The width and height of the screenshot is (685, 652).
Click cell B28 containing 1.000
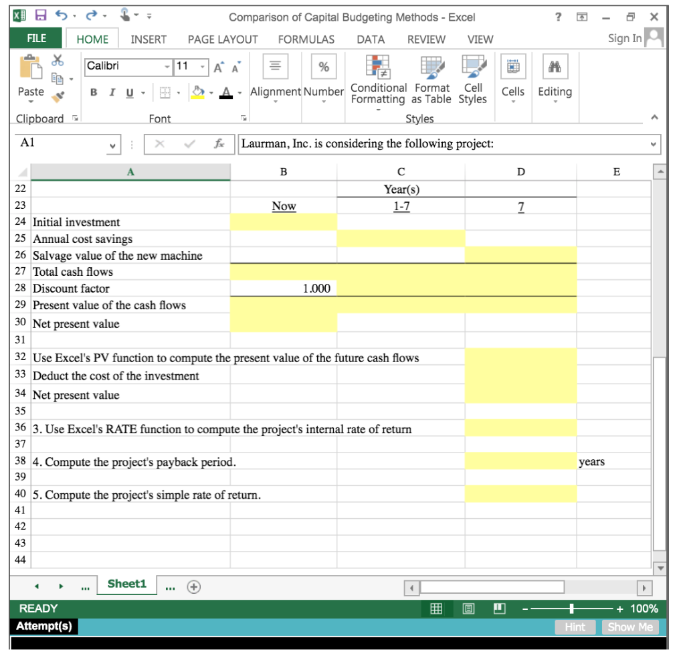tap(283, 288)
